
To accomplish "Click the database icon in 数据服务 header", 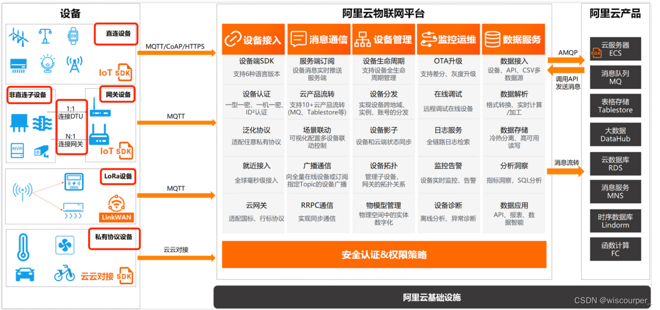I will [492, 39].
